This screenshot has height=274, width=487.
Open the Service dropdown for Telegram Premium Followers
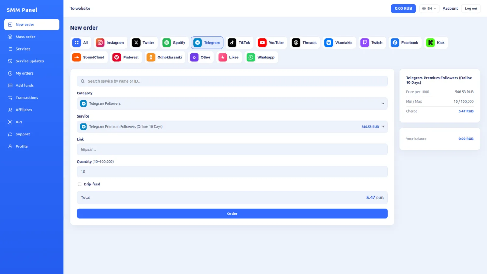pos(232,127)
